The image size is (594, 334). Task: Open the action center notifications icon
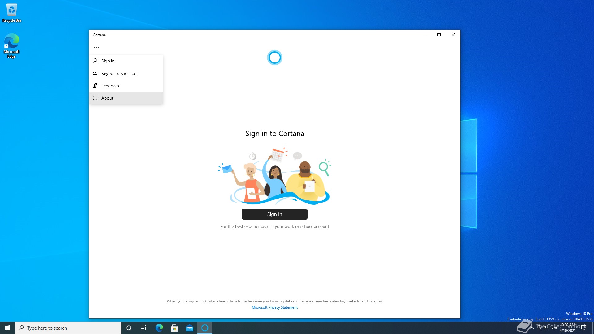[x=584, y=328]
